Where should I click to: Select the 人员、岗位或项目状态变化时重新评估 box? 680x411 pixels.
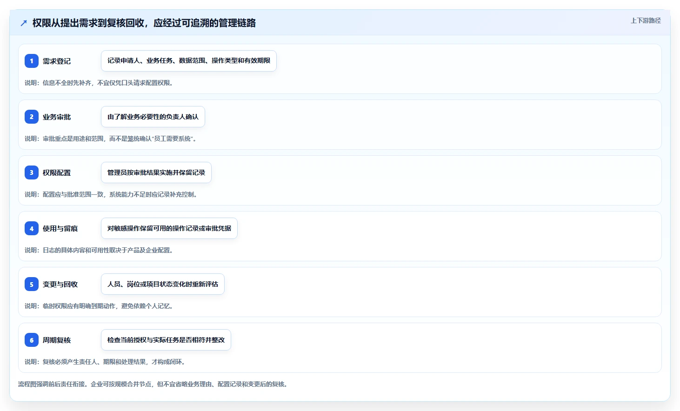tap(163, 284)
